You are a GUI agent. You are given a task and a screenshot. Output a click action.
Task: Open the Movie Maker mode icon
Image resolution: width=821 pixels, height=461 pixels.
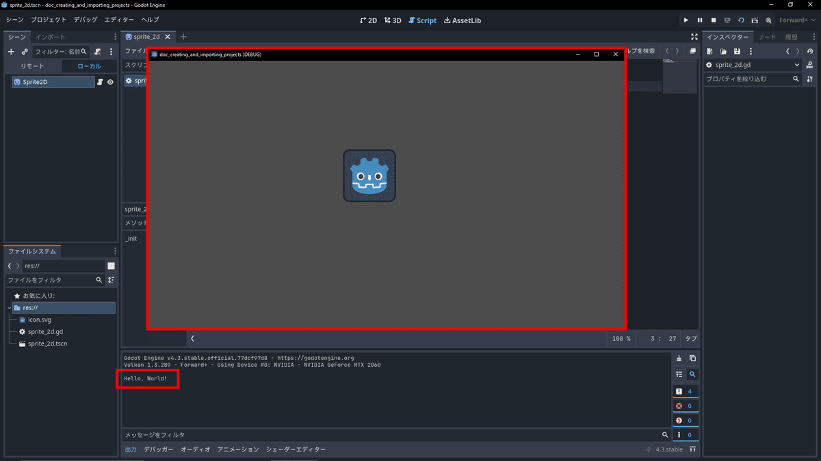768,20
